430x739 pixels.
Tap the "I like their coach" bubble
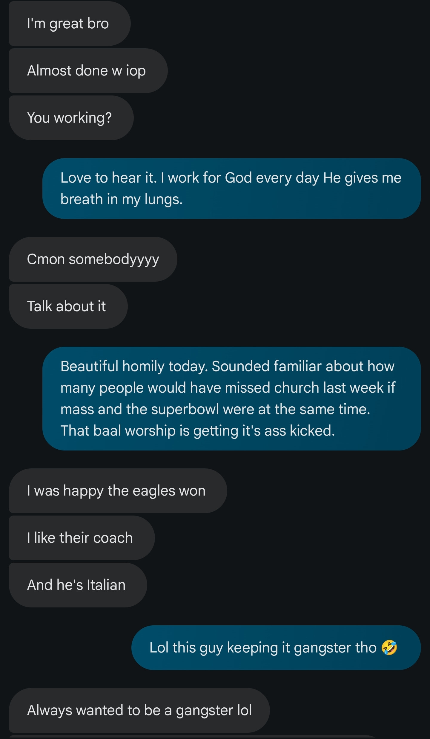pyautogui.click(x=82, y=538)
